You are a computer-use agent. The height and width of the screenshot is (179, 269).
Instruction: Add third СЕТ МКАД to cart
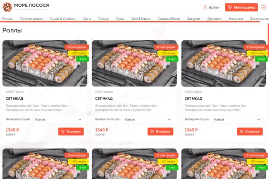(x=250, y=132)
